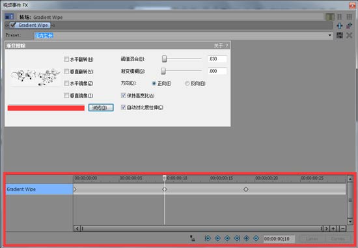Click the remove selected plug-in icon
Image resolution: width=358 pixels, height=248 pixels.
(x=349, y=25)
